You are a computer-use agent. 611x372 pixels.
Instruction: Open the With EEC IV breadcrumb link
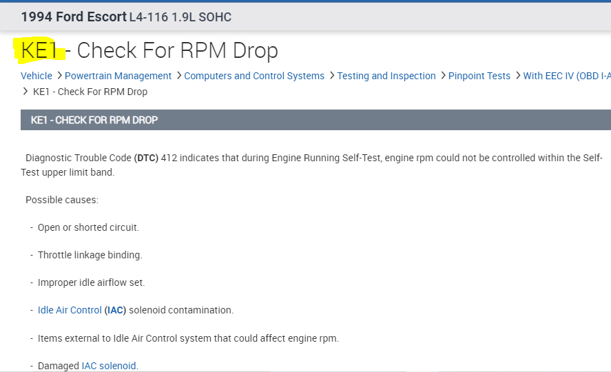[x=566, y=76]
